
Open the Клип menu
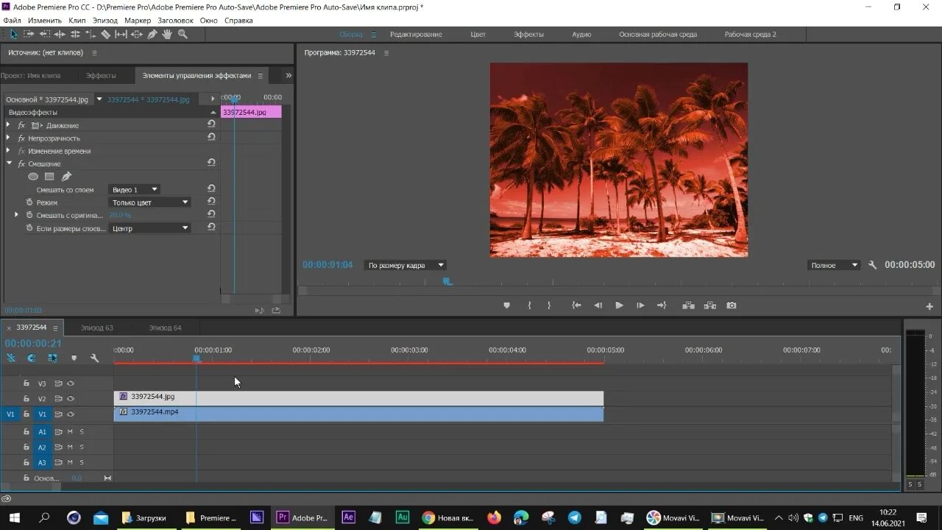77,21
